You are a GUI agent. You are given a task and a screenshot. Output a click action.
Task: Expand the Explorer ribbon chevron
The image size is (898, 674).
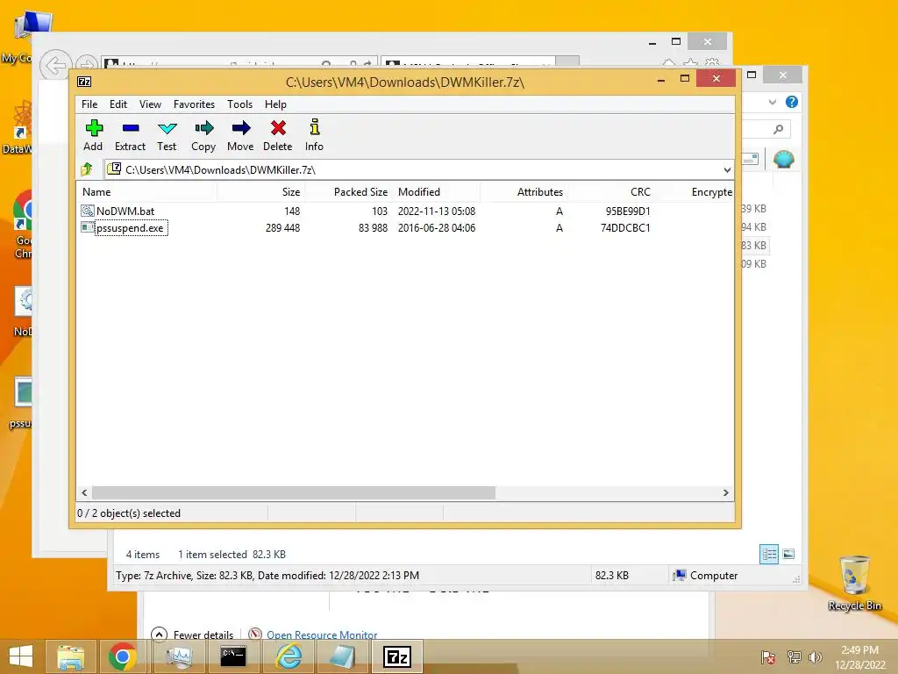[773, 102]
